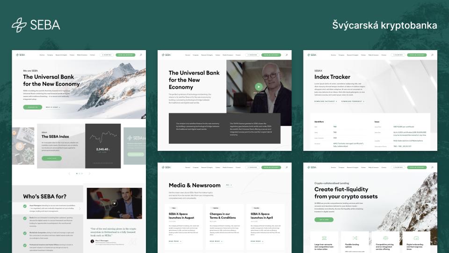Click the green check beside Asset Managers
449x253 pixels.
(25, 206)
